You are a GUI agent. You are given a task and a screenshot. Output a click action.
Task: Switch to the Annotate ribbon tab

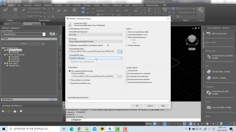(77, 5)
